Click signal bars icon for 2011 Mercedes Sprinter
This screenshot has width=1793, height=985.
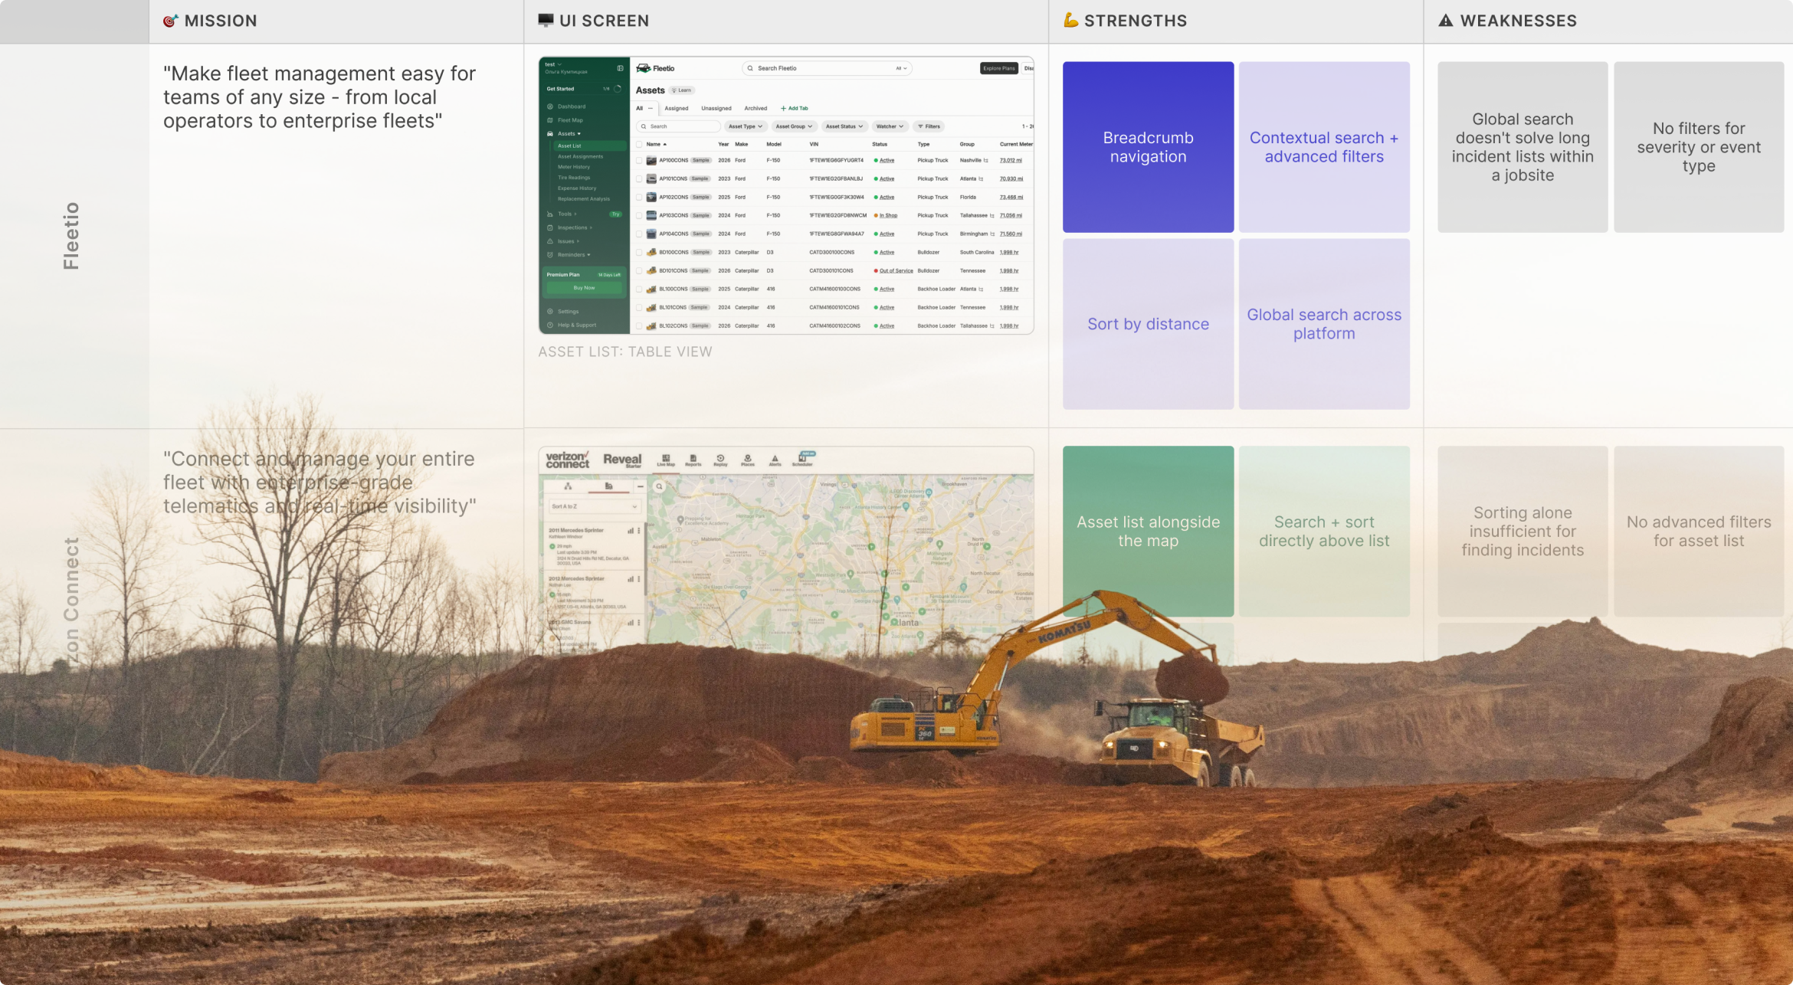click(631, 530)
